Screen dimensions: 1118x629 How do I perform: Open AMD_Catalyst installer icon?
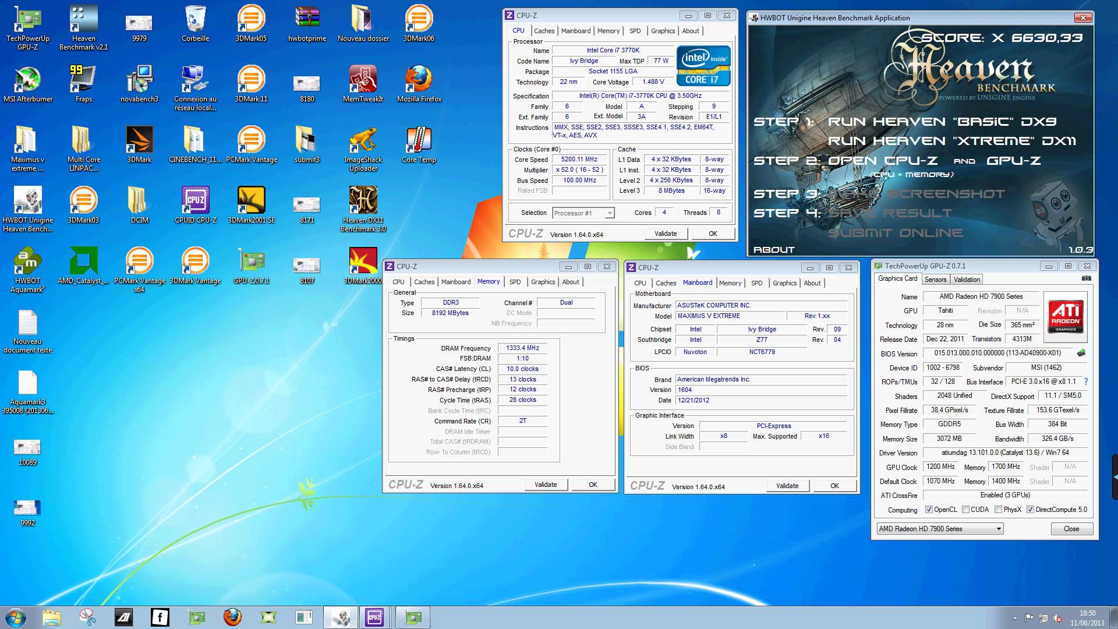83,266
